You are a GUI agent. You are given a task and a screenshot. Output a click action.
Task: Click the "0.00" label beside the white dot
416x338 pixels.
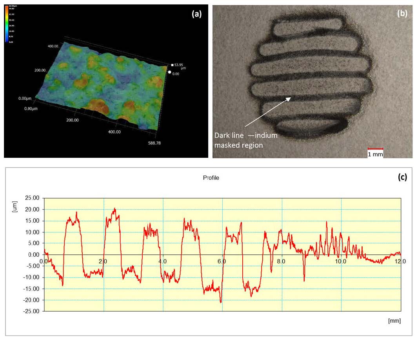pos(176,74)
